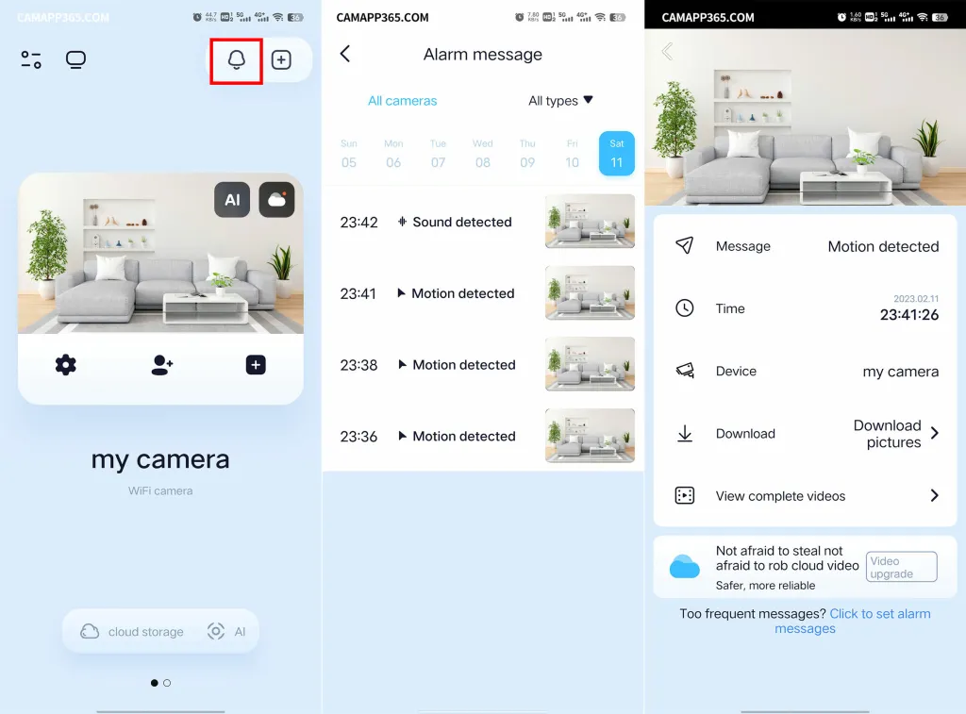Click to set alarm messages link
966x714 pixels.
click(853, 621)
